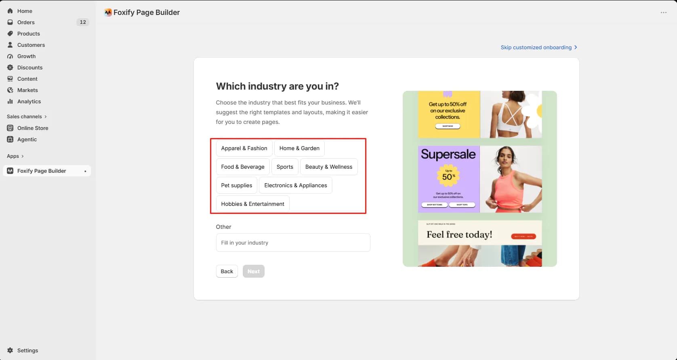Screen dimensions: 677x360
Task: Click the Orders count badge 12
Action: pyautogui.click(x=83, y=22)
